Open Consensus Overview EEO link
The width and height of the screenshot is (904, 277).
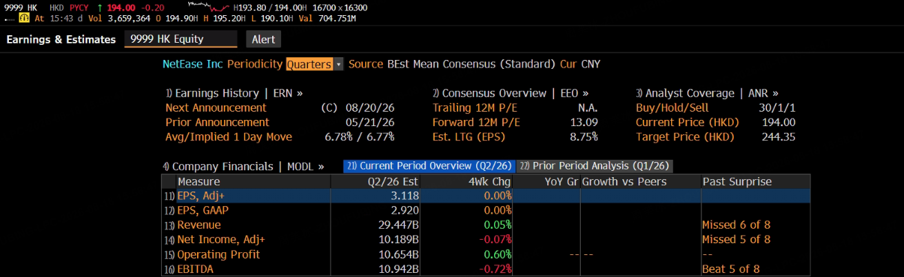point(511,93)
